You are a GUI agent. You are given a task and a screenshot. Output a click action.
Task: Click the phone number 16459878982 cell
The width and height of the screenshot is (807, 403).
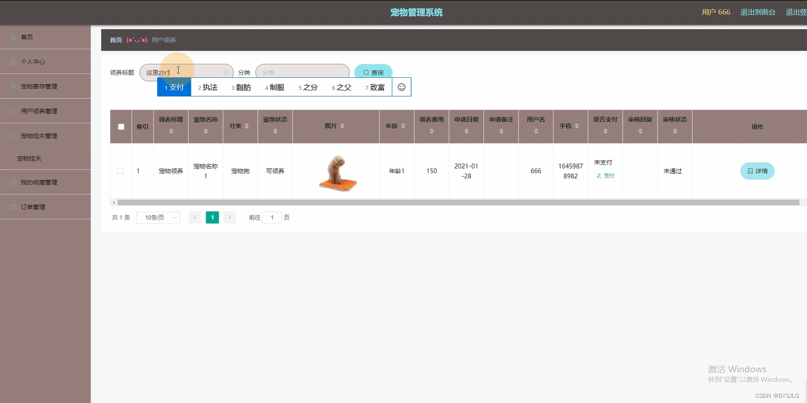[x=571, y=171]
